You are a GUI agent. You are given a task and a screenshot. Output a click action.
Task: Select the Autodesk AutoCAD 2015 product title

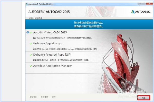[50, 32]
